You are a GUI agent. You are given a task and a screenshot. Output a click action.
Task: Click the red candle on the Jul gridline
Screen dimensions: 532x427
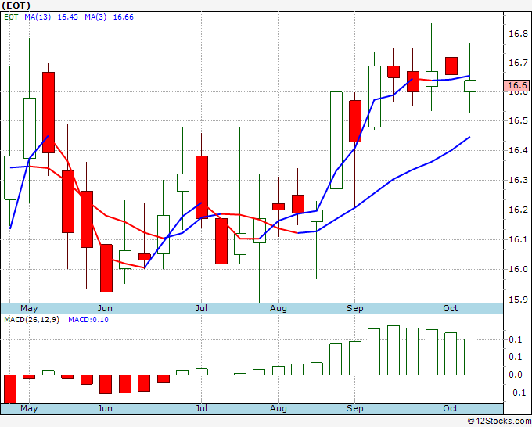pyautogui.click(x=202, y=187)
